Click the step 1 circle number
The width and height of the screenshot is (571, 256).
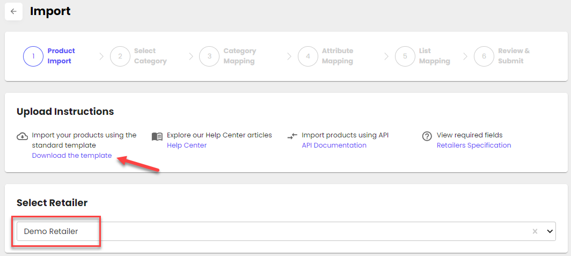coord(33,56)
